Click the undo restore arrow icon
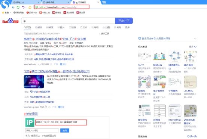207x139 pixels. (23, 7)
